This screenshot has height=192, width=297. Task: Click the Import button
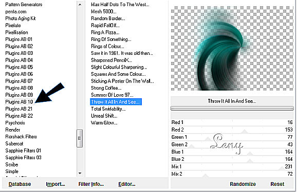pos(55,184)
